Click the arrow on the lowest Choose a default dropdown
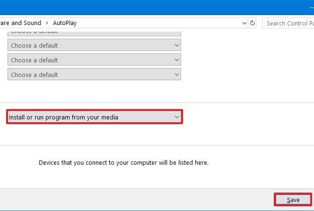This screenshot has height=211, width=314. coord(176,75)
